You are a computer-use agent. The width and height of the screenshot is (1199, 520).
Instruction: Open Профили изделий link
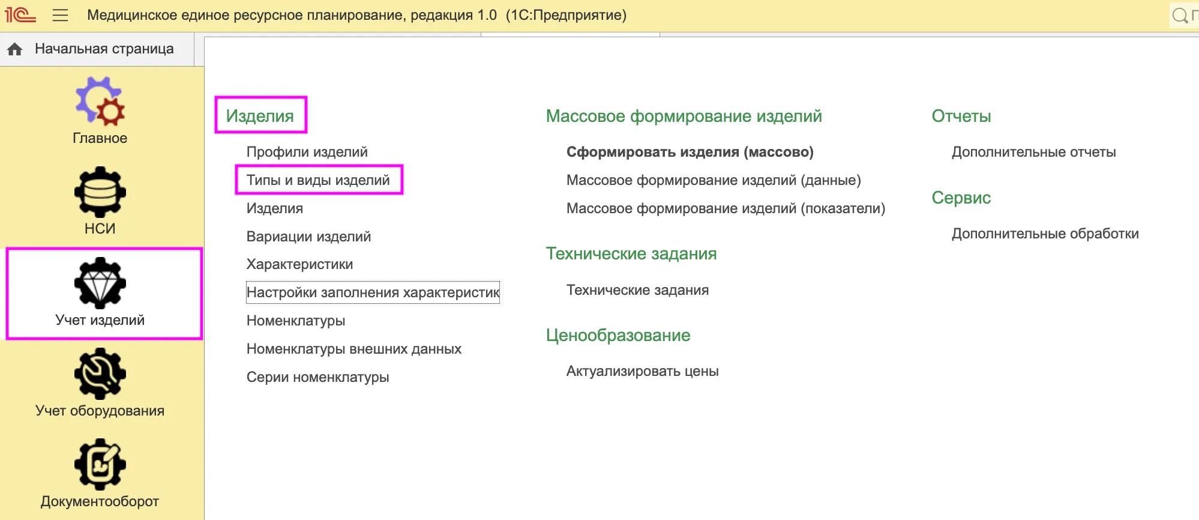point(307,152)
